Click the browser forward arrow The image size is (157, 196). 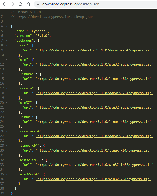pyautogui.click(x=12, y=4)
